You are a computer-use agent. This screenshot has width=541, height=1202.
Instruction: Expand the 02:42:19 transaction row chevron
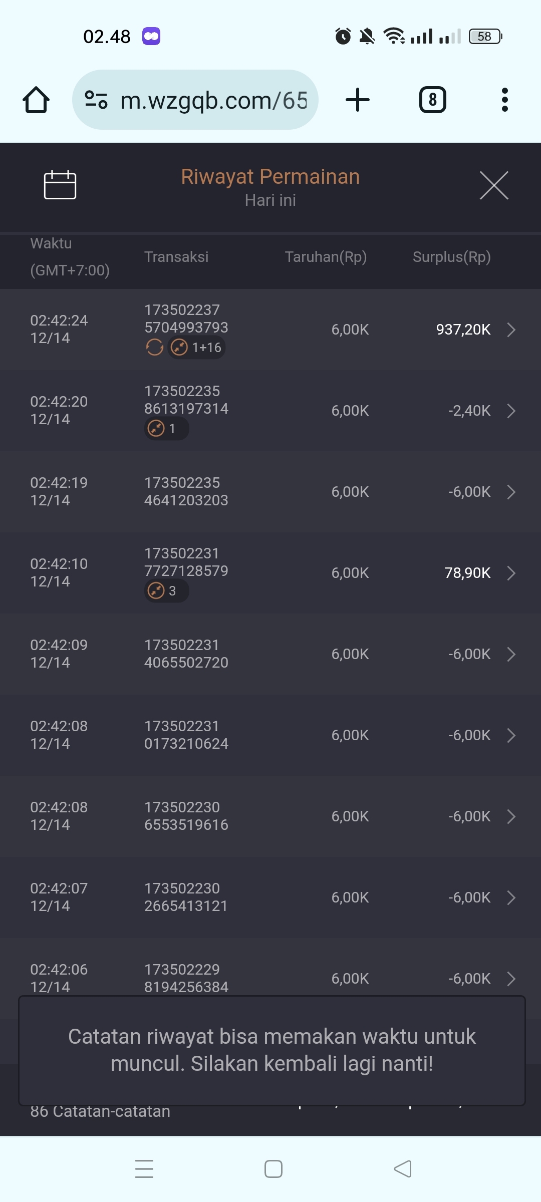[511, 492]
